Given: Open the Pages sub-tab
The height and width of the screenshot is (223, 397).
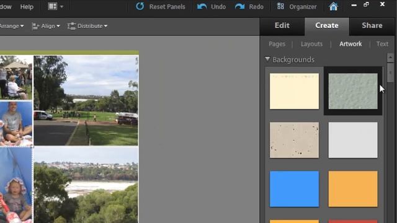Looking at the screenshot, I should point(277,44).
